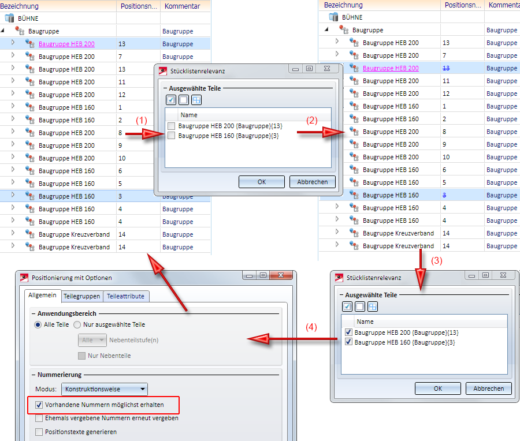Click assembly icon of position 6 row, left list
Screen dimensions: 520x441
[30, 171]
